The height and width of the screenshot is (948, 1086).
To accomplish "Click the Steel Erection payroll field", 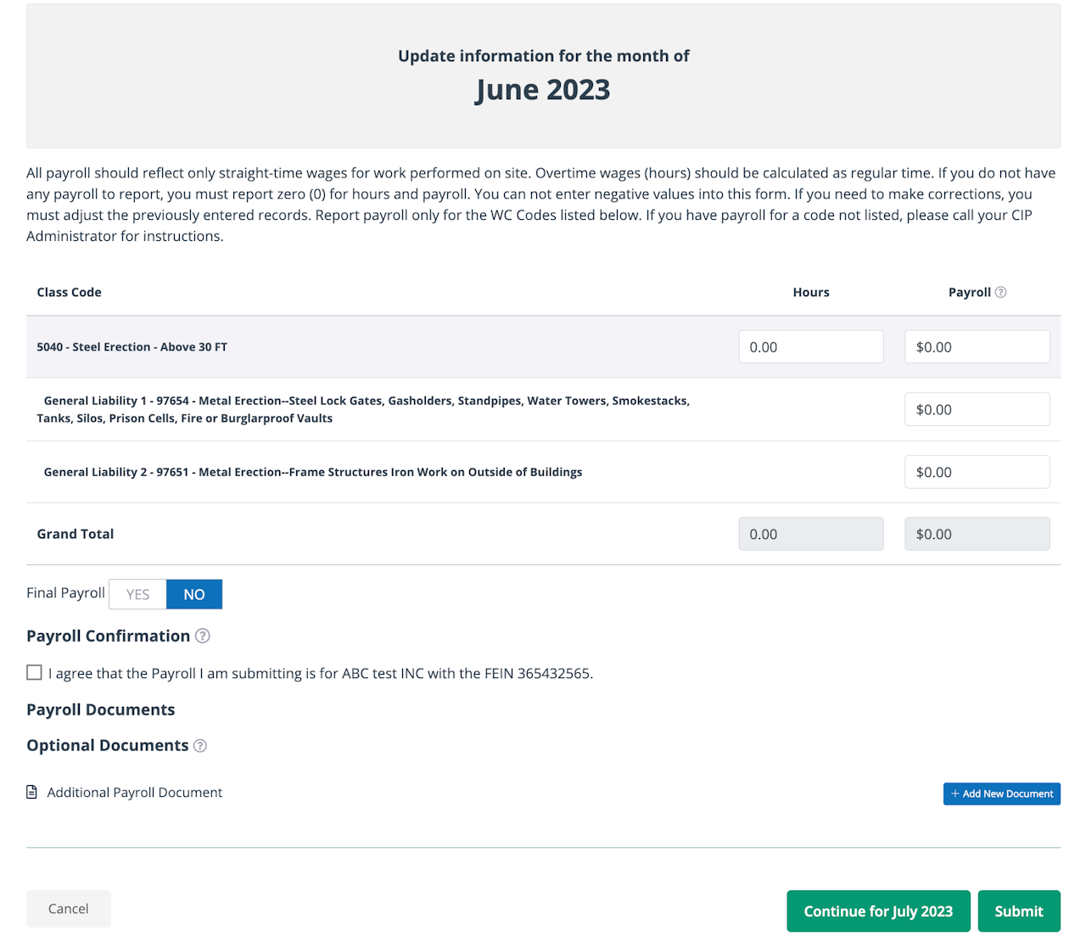I will point(977,347).
